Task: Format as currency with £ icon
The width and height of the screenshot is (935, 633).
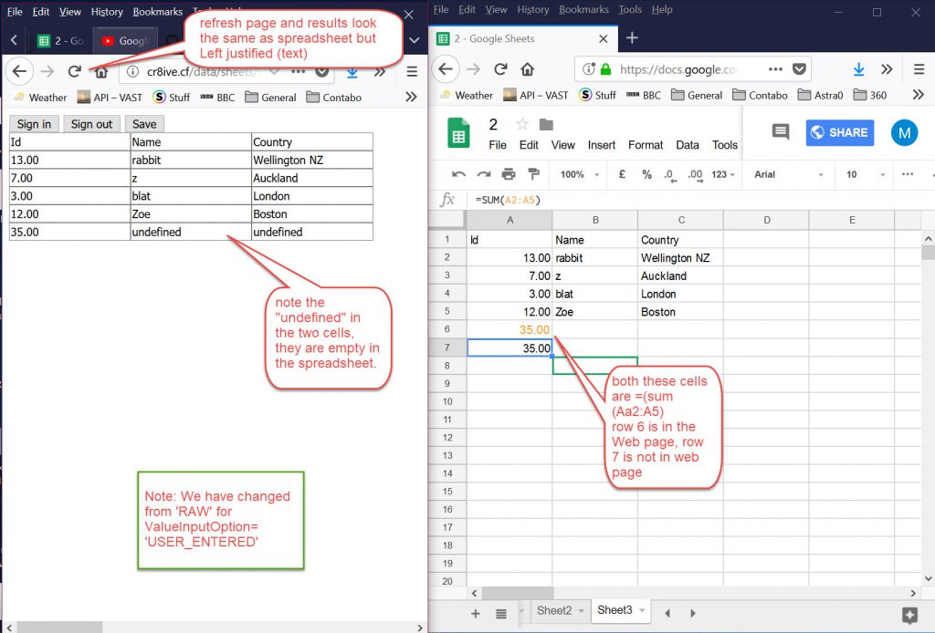Action: pyautogui.click(x=622, y=174)
